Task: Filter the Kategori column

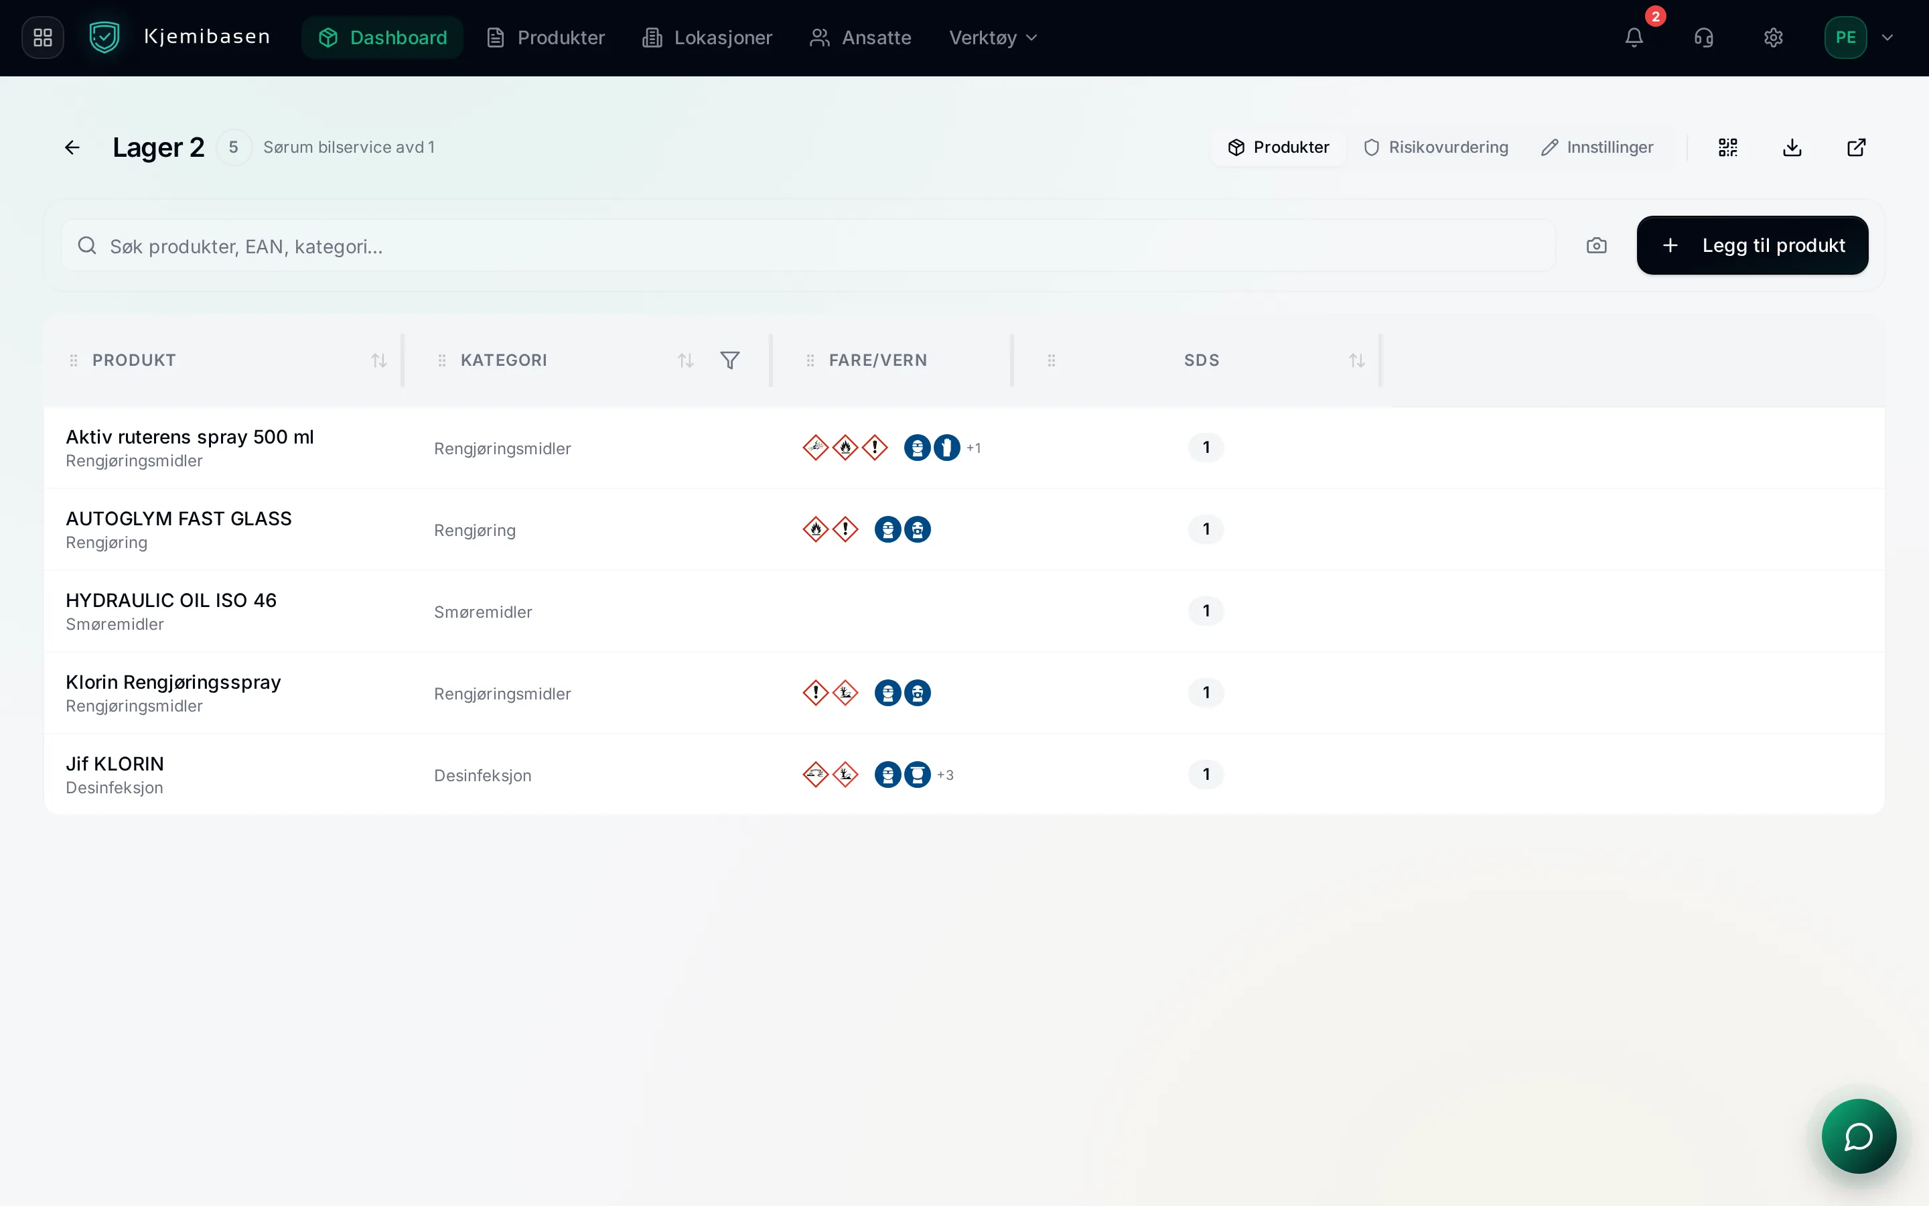Action: 729,360
